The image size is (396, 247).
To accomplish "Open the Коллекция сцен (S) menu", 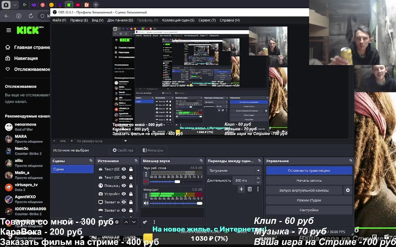I will (x=178, y=20).
